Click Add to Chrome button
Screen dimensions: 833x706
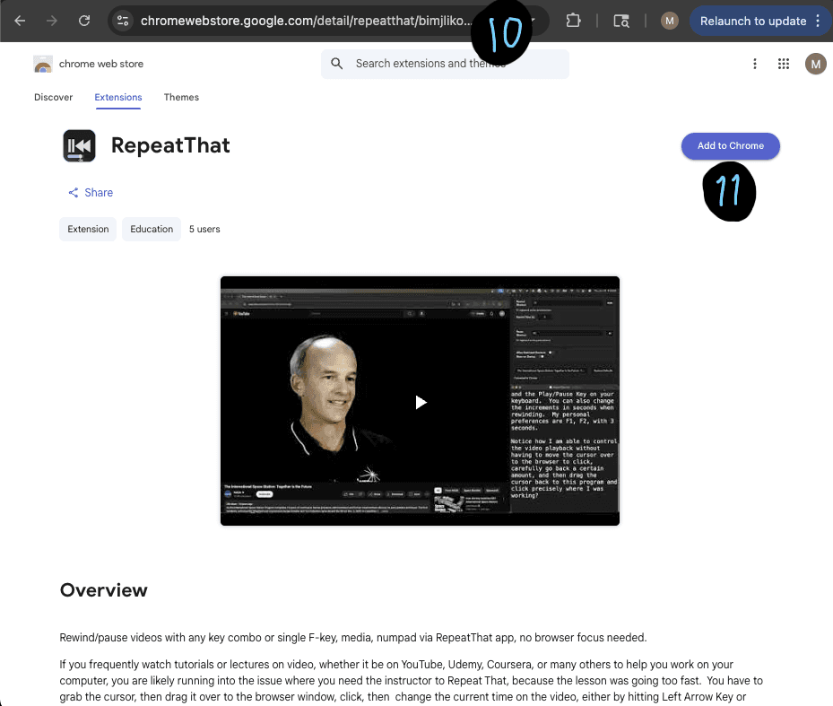731,145
